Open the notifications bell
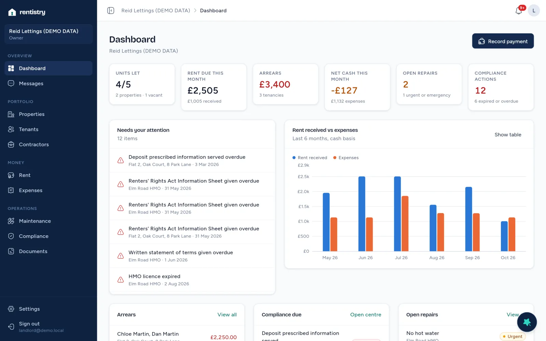The image size is (546, 341). coord(519,11)
